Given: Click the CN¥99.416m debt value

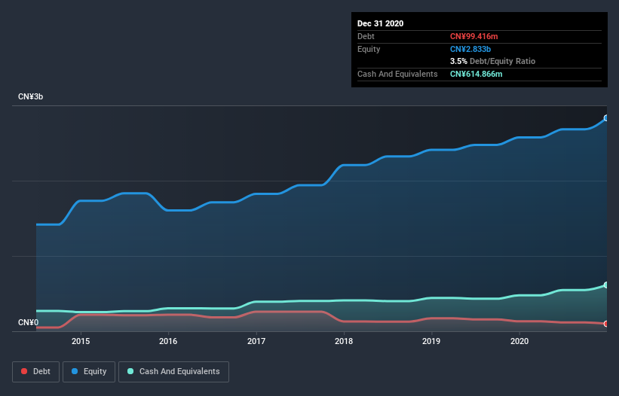Looking at the screenshot, I should 473,36.
